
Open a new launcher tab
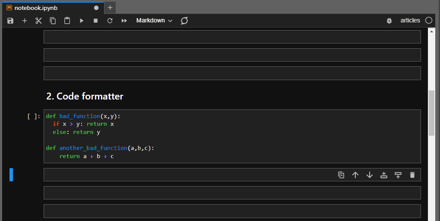tap(110, 8)
